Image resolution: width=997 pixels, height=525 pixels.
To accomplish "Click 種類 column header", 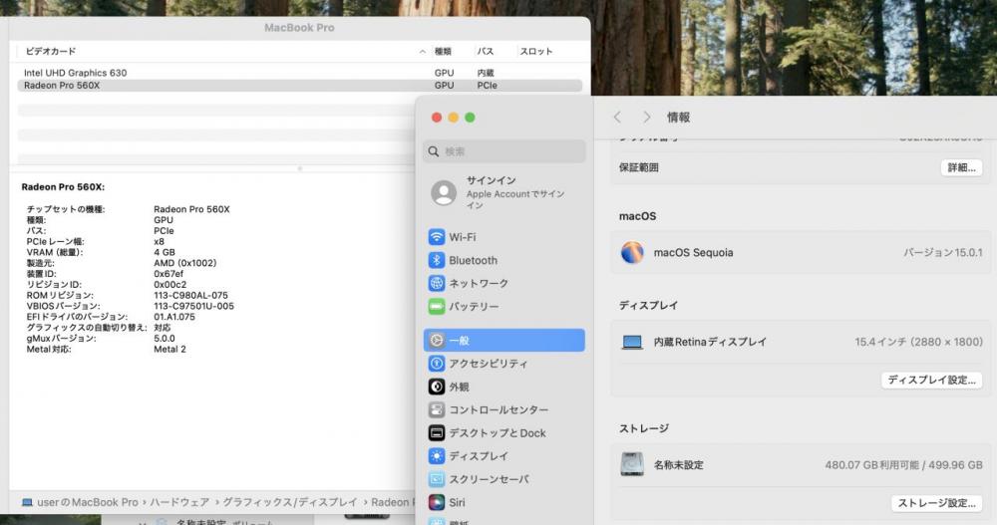I will coord(443,52).
